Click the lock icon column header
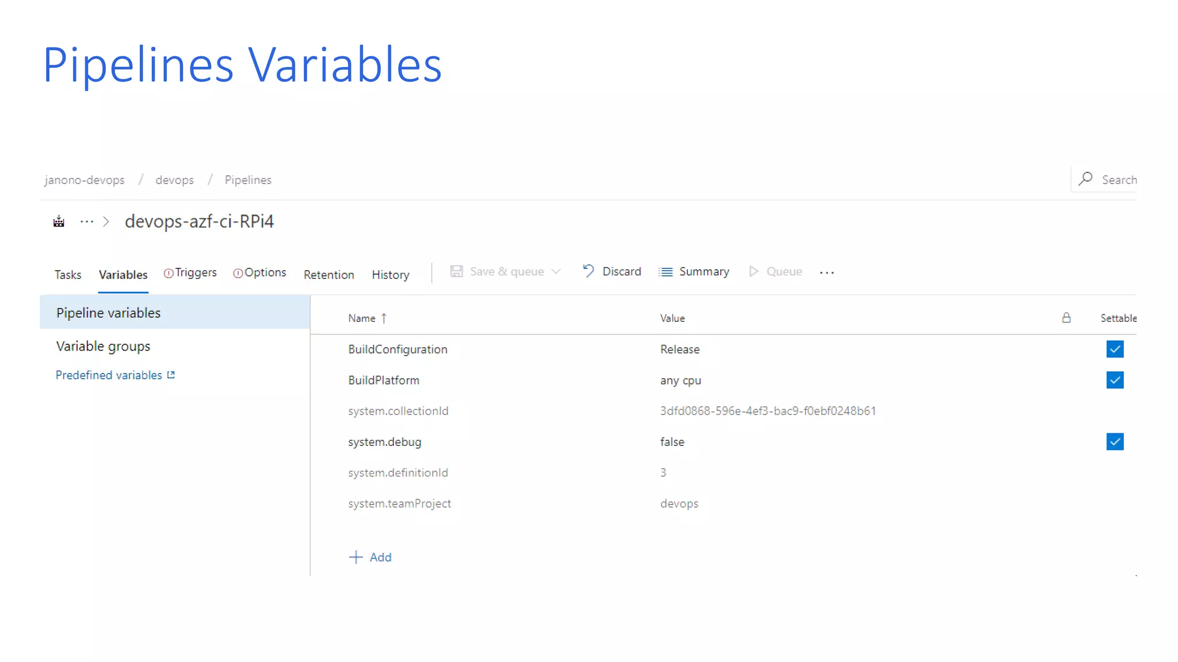 tap(1066, 318)
